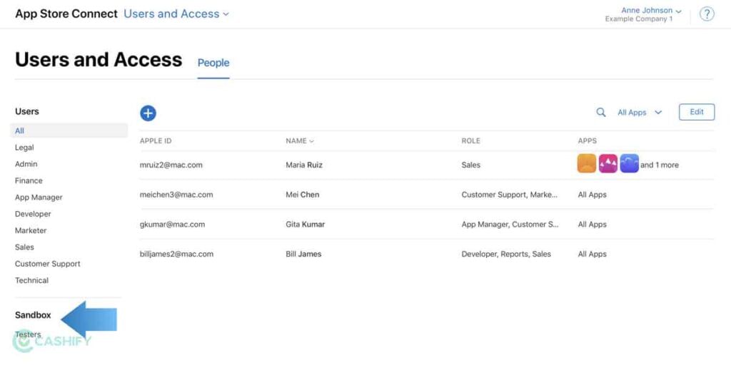The width and height of the screenshot is (731, 365).
Task: Click the pink app icon in Maria Ruiz row
Action: 608,163
